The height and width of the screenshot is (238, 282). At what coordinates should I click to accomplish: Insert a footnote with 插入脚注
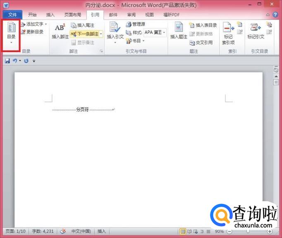coord(60,31)
